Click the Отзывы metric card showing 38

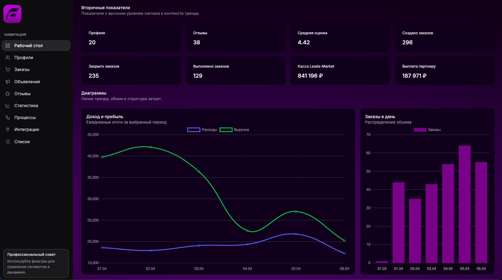pyautogui.click(x=236, y=38)
